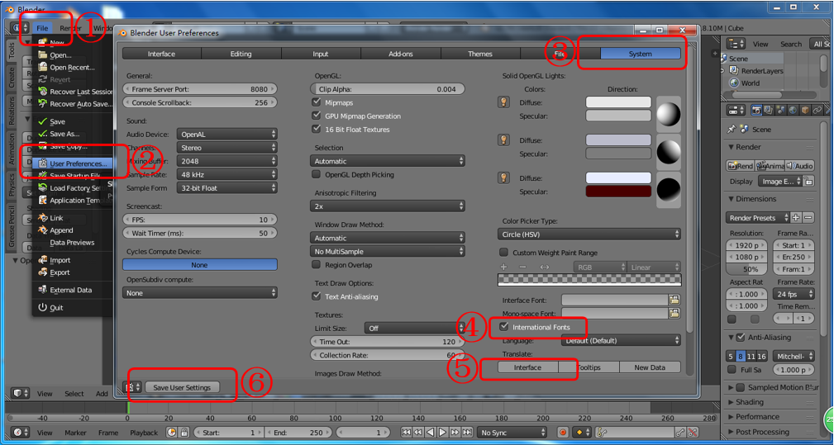This screenshot has width=834, height=445.
Task: Toggle GPU Mipmap Generation checkbox
Action: pos(317,116)
